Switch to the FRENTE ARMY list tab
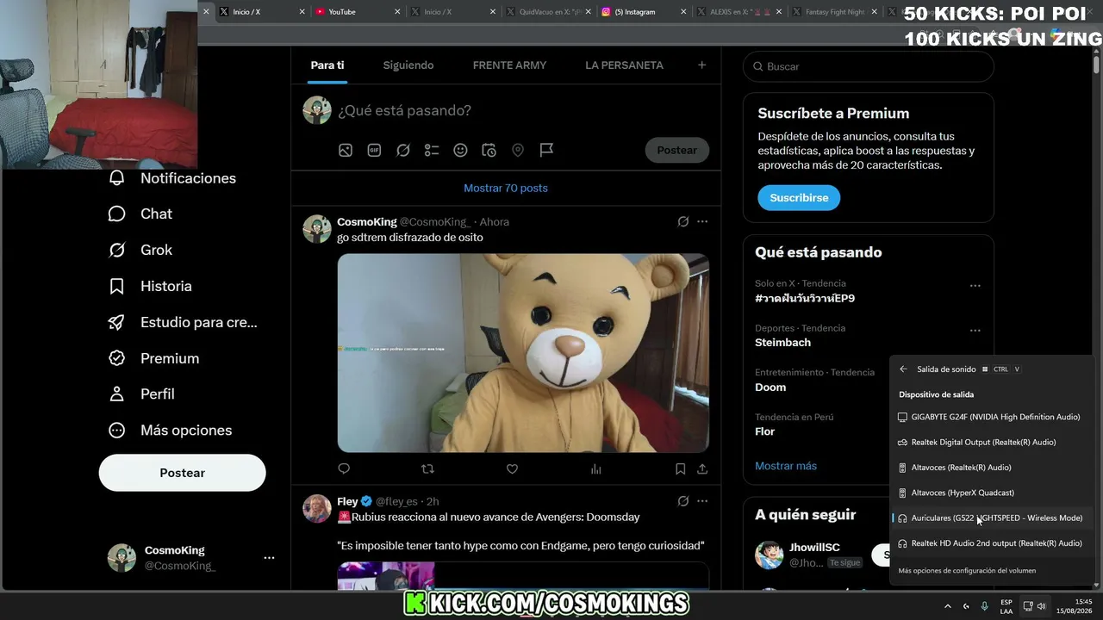This screenshot has width=1103, height=620. tap(509, 65)
